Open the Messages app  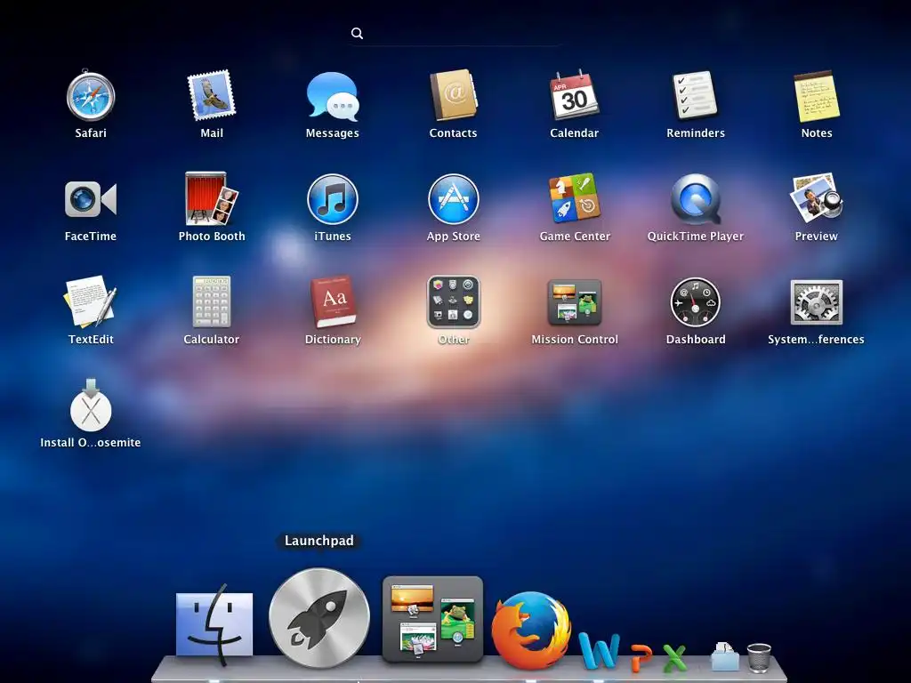coord(333,96)
